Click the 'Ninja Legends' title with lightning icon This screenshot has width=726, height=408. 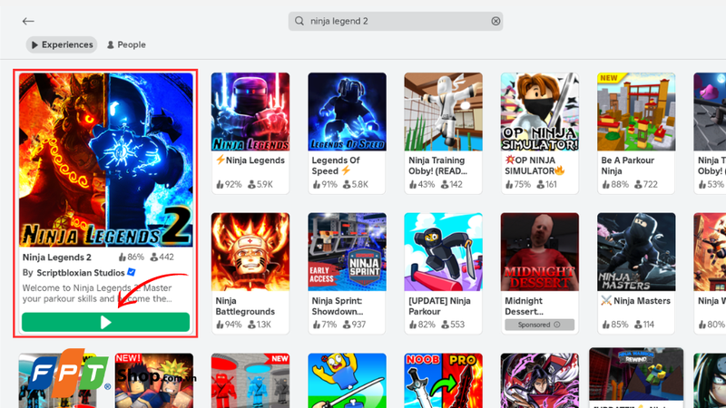point(250,160)
